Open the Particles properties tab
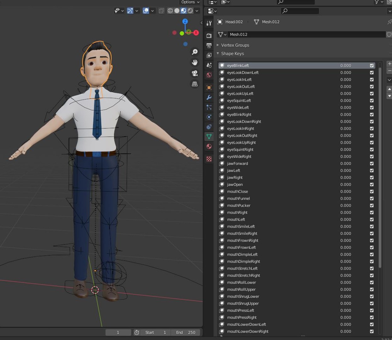The width and height of the screenshot is (392, 340). (x=209, y=107)
